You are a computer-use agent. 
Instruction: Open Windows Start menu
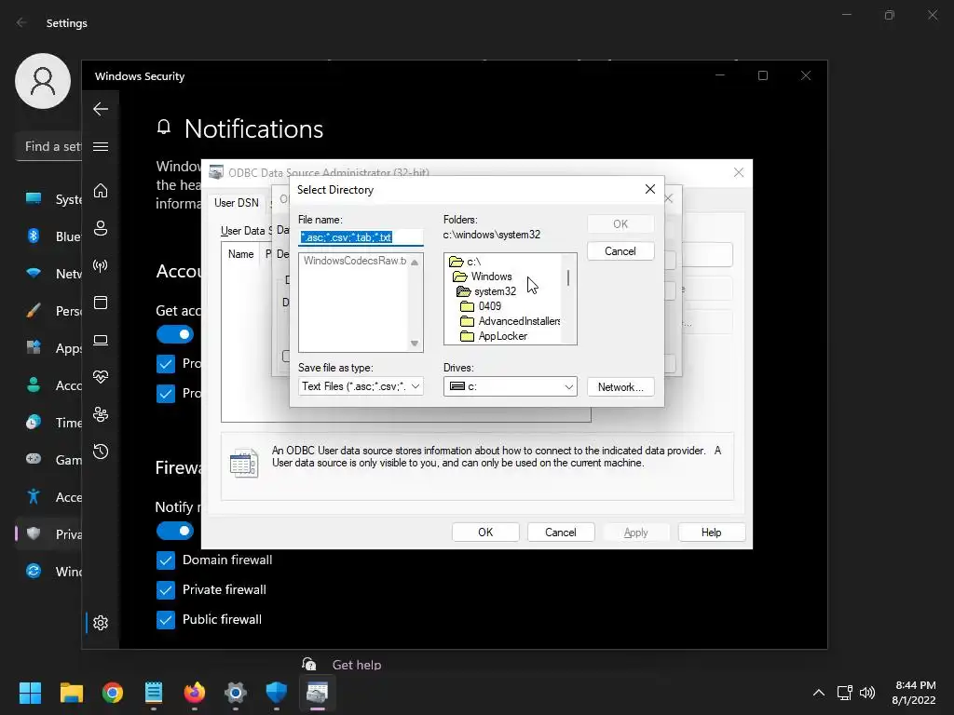[x=30, y=693]
